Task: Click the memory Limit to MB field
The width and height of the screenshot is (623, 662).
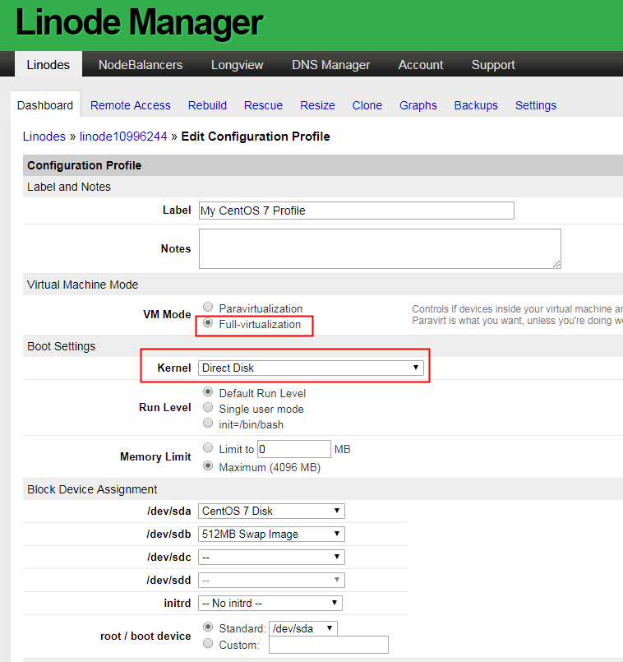Action: pyautogui.click(x=294, y=449)
